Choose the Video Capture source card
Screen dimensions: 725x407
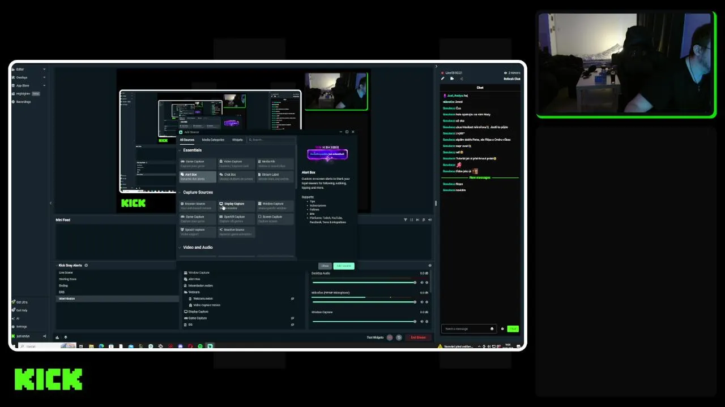236,163
